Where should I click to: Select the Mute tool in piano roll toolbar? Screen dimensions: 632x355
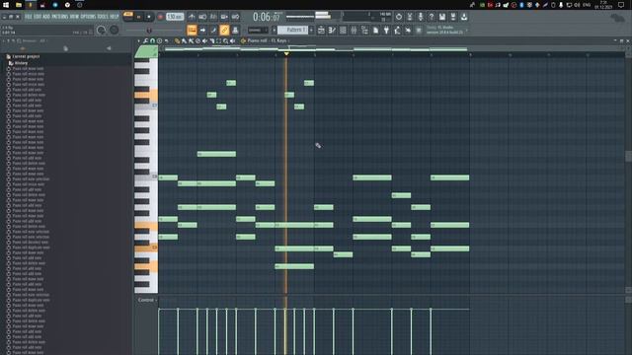click(x=204, y=41)
